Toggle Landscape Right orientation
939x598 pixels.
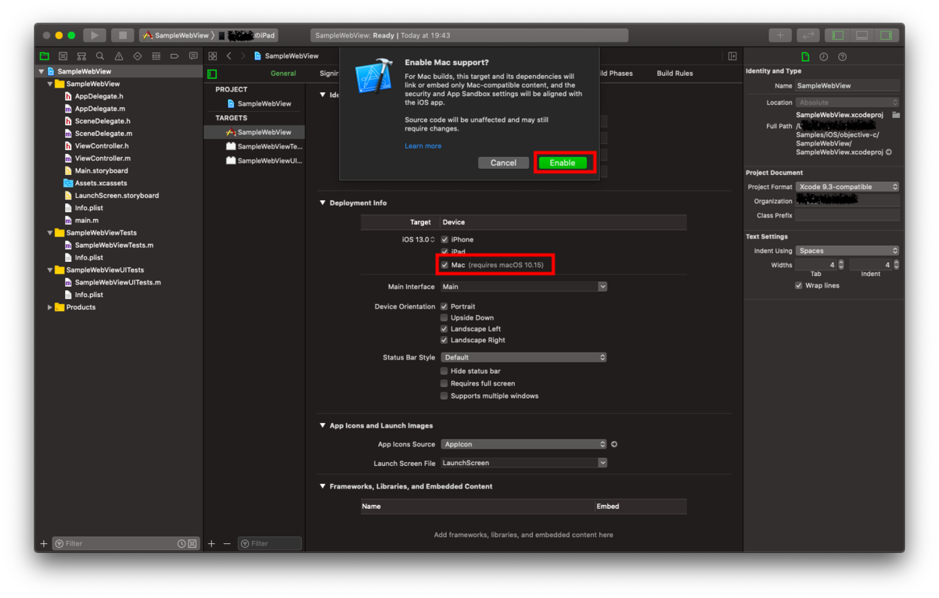[444, 340]
